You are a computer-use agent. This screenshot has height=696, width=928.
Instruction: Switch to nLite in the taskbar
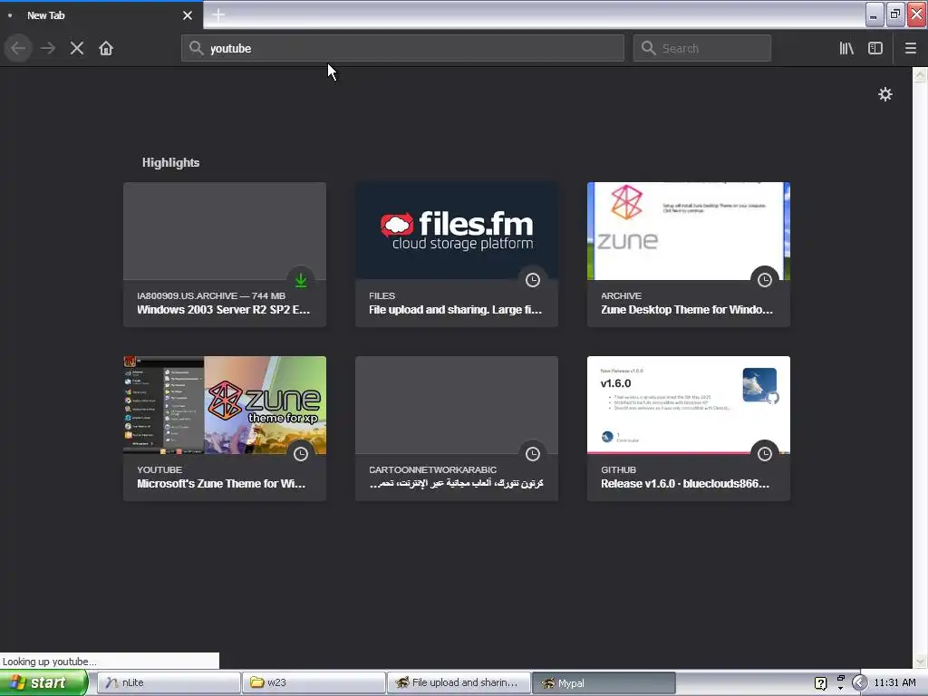click(168, 682)
